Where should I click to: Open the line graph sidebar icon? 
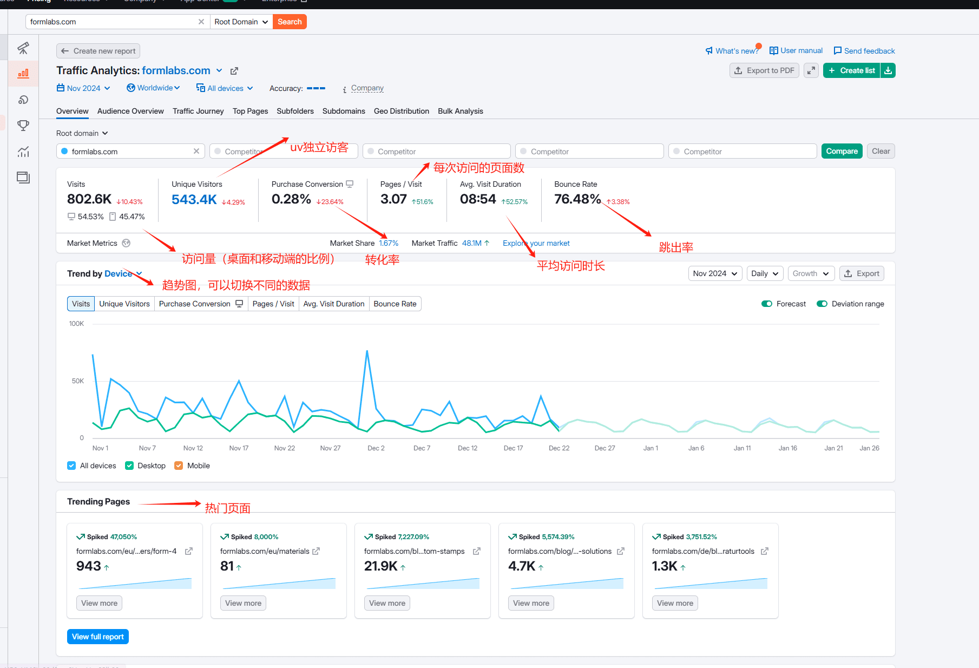23,152
